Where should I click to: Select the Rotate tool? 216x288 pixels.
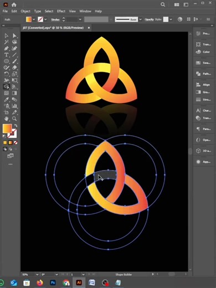point(7,74)
